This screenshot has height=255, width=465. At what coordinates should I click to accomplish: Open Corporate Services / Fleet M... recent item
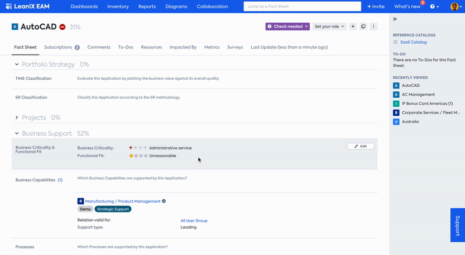click(x=431, y=112)
